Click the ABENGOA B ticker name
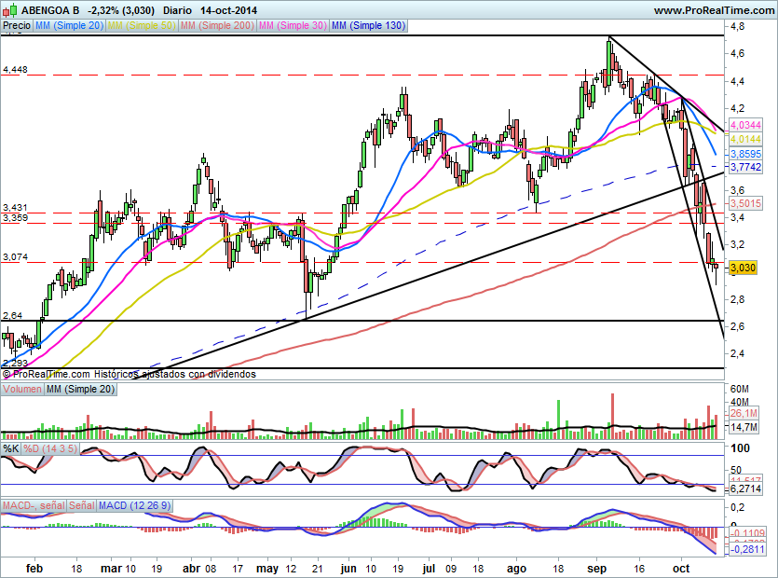The width and height of the screenshot is (778, 578). (50, 10)
